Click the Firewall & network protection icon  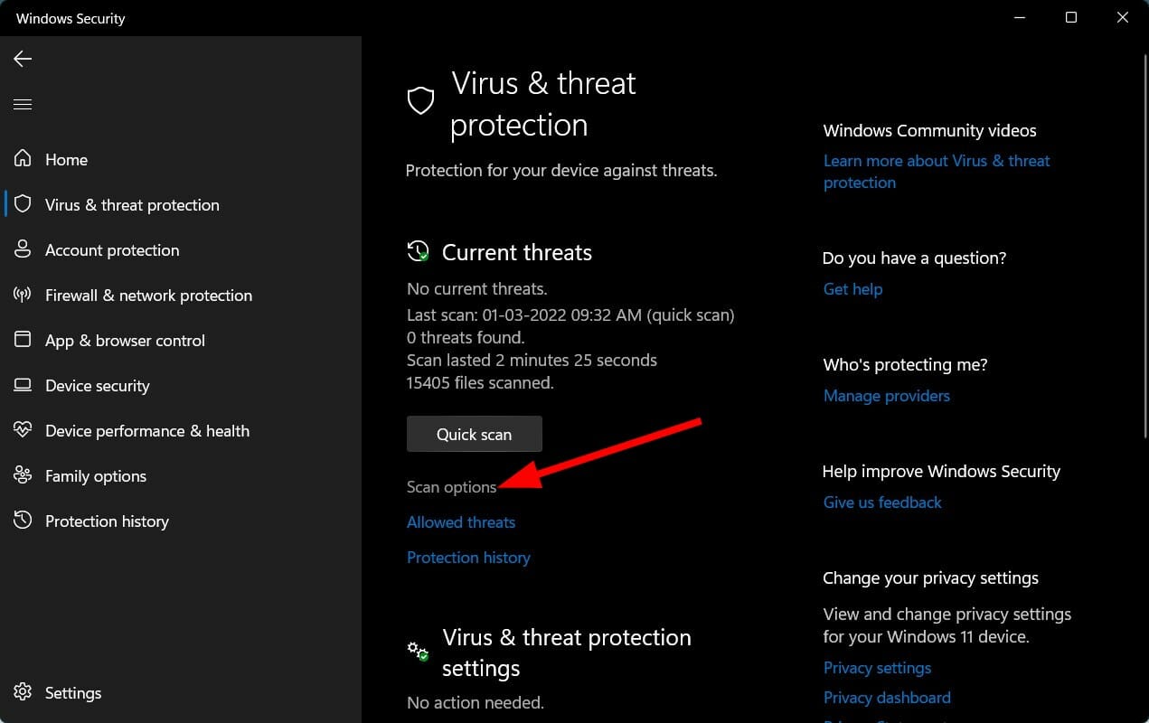click(23, 295)
